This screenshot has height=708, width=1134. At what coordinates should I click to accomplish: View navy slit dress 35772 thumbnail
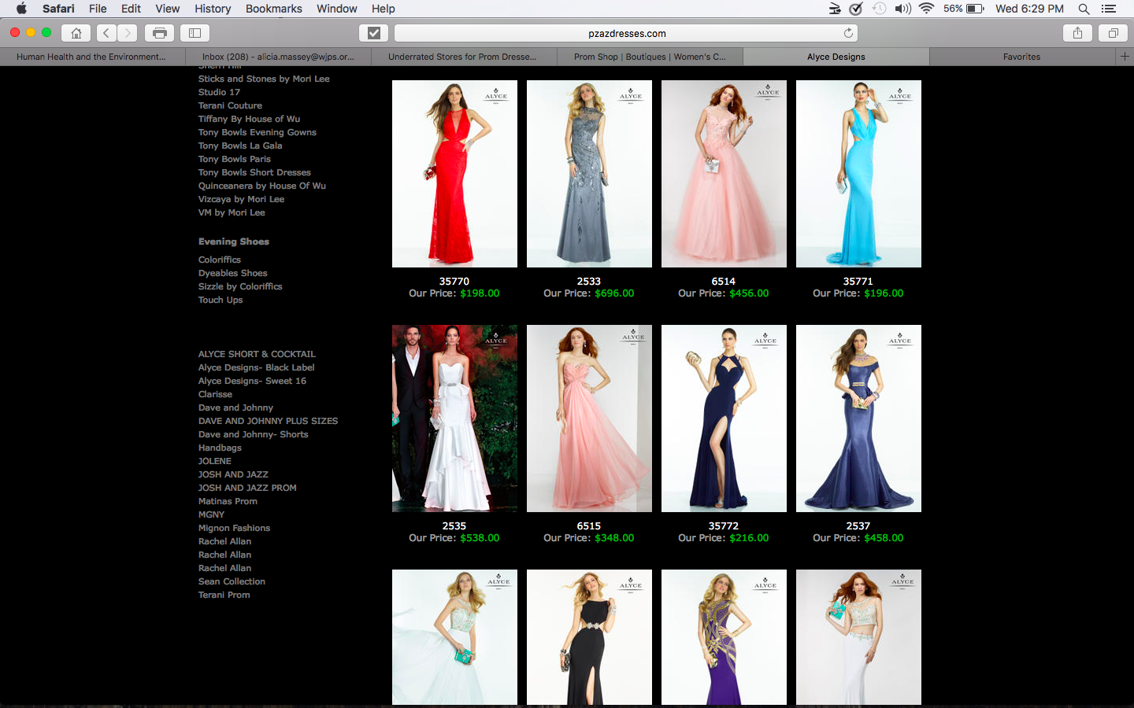(724, 419)
